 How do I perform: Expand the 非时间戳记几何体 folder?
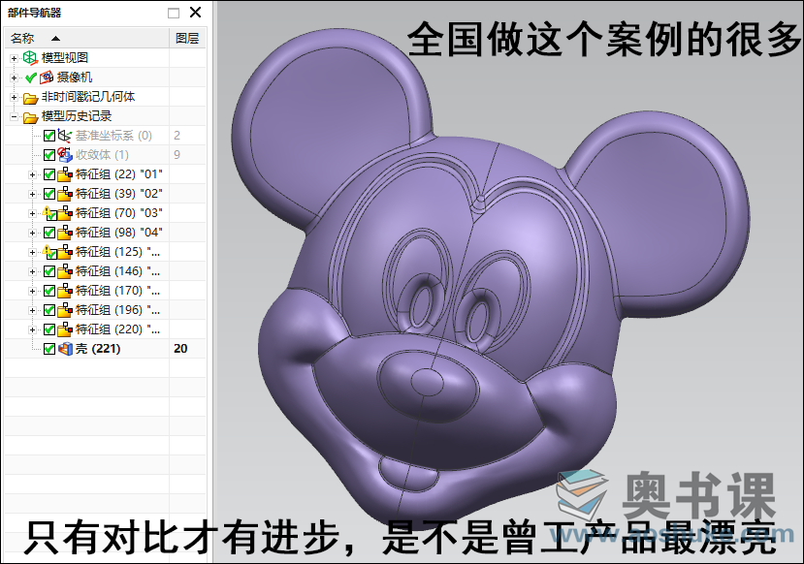click(14, 97)
